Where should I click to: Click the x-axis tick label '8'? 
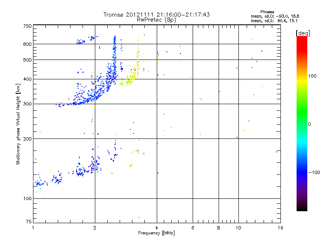(x=219, y=228)
